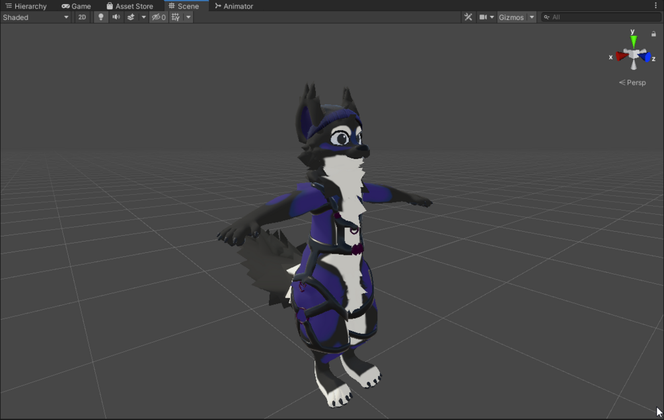The width and height of the screenshot is (664, 420).
Task: Toggle the orientation gizmo lock icon
Action: pos(653,34)
